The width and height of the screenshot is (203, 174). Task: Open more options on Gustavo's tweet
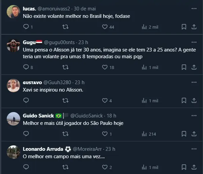point(194,82)
